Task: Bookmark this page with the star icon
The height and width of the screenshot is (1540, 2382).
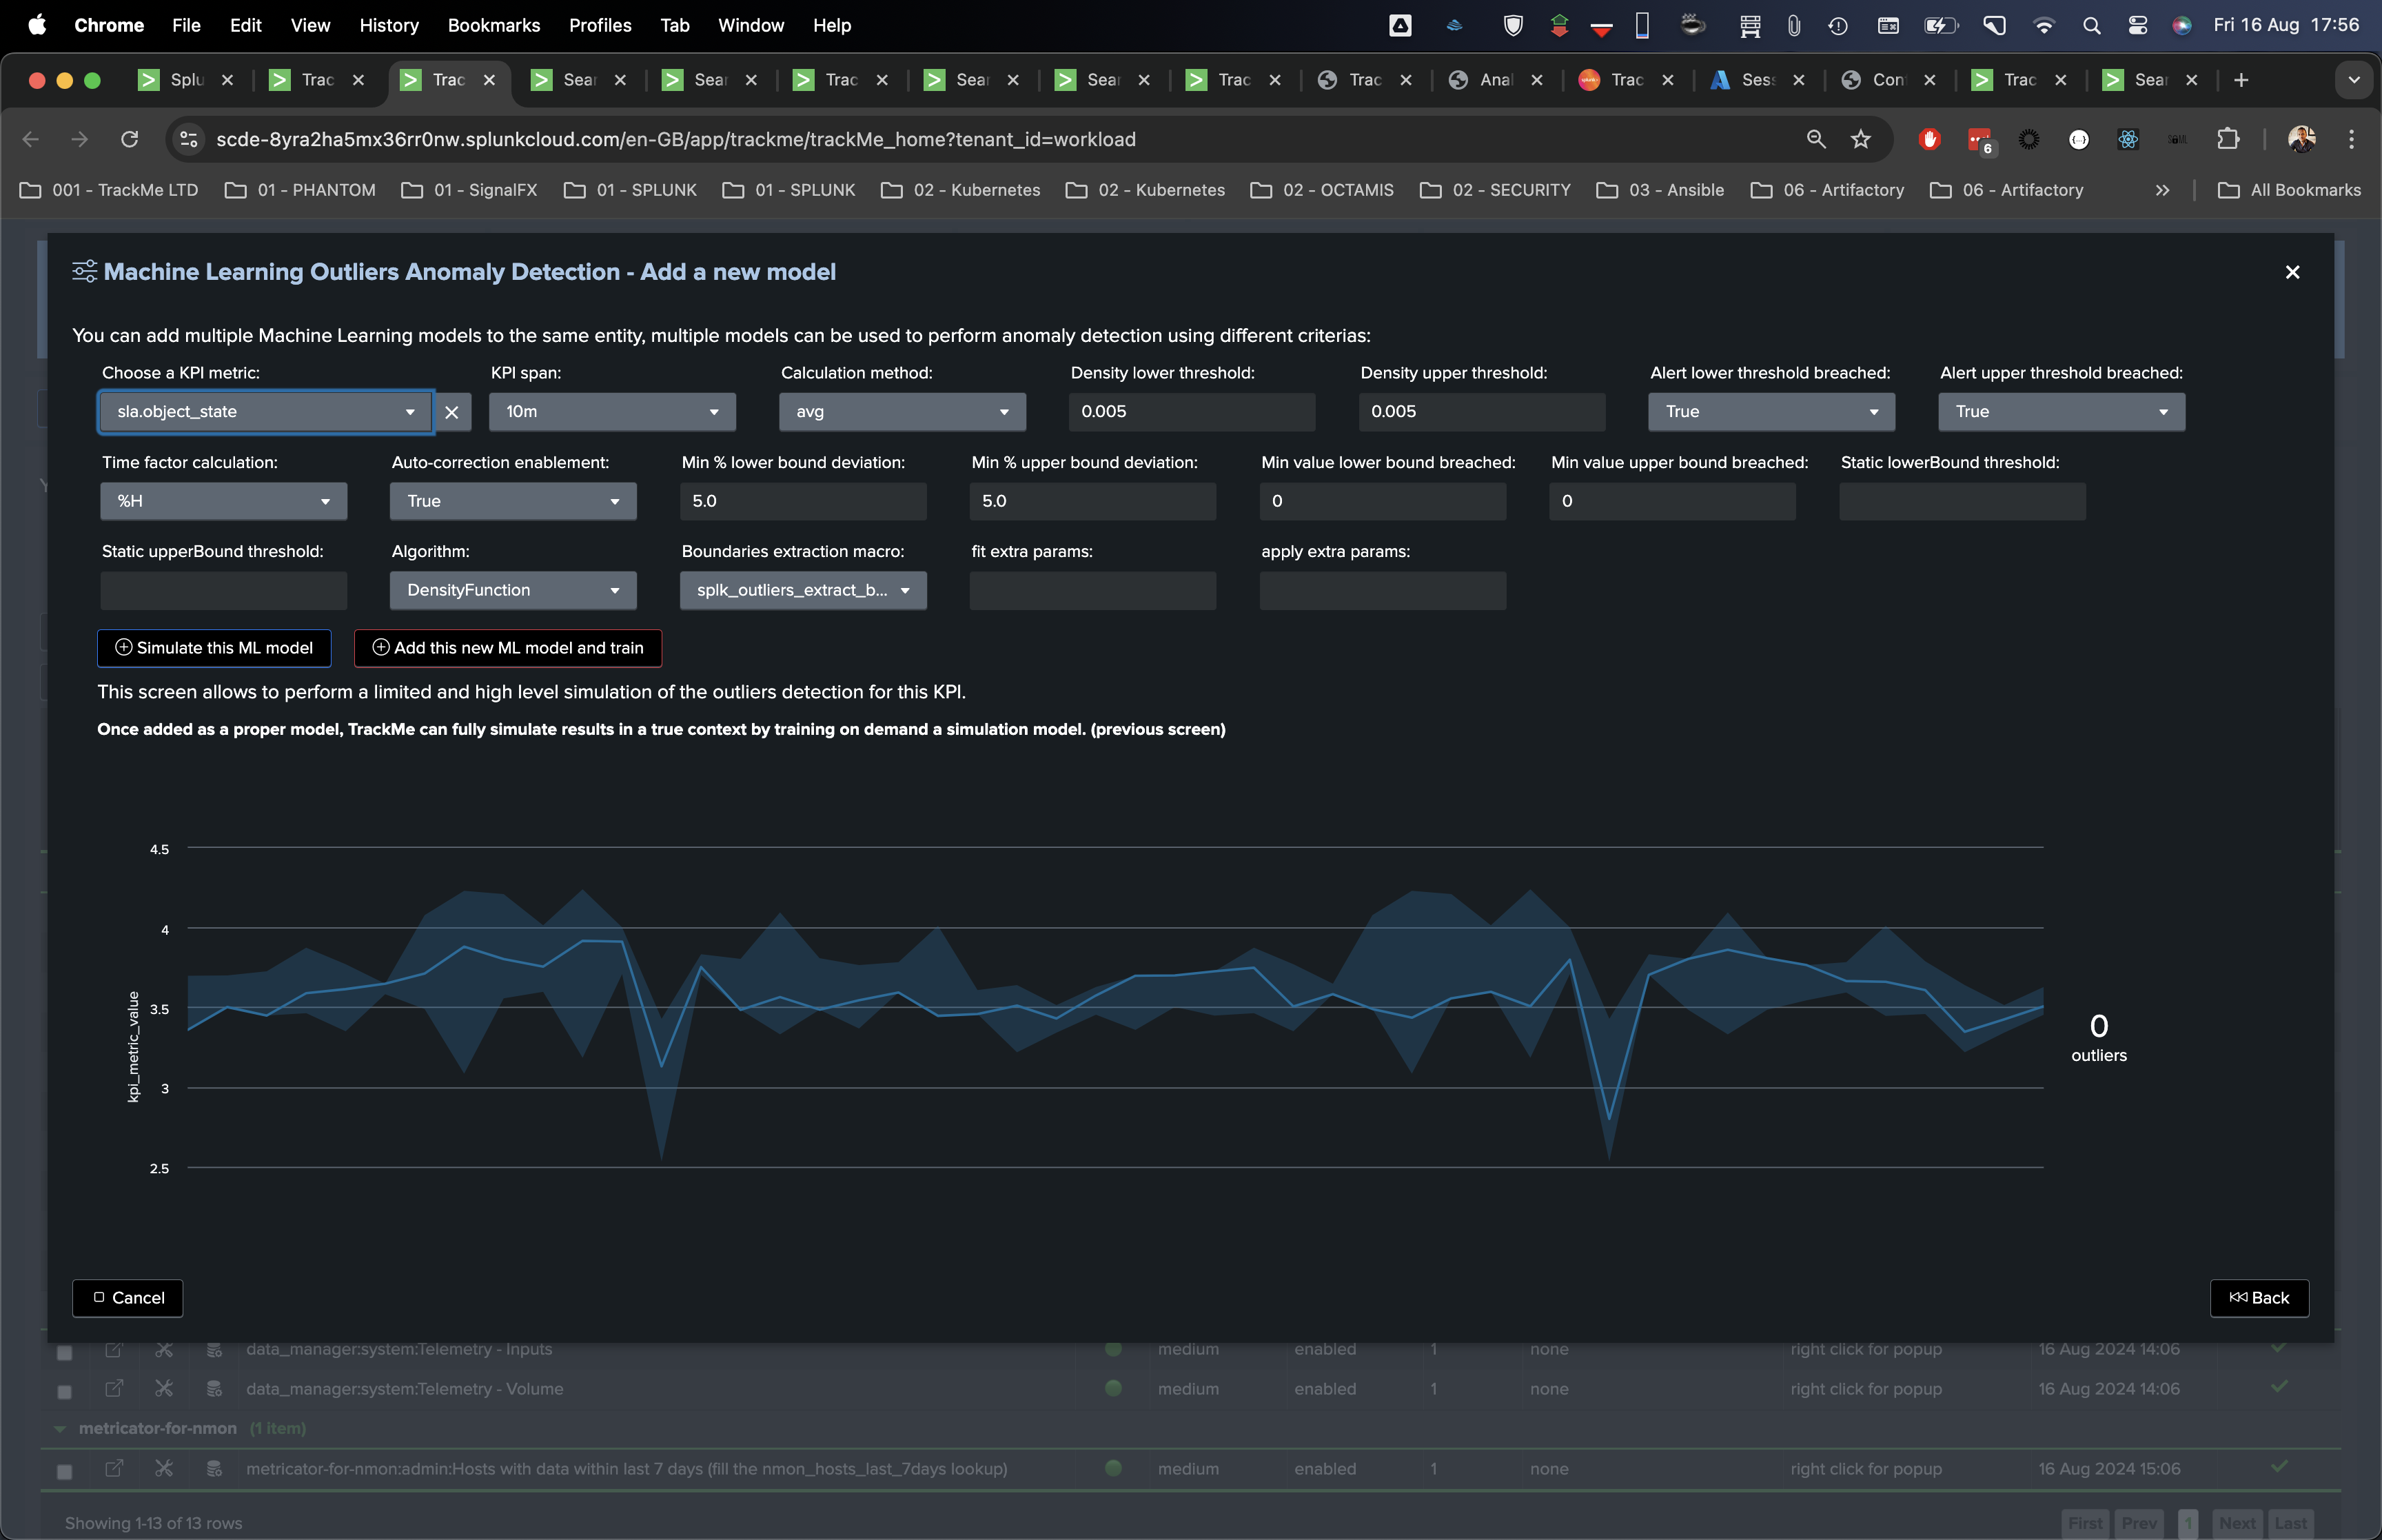Action: click(1860, 139)
